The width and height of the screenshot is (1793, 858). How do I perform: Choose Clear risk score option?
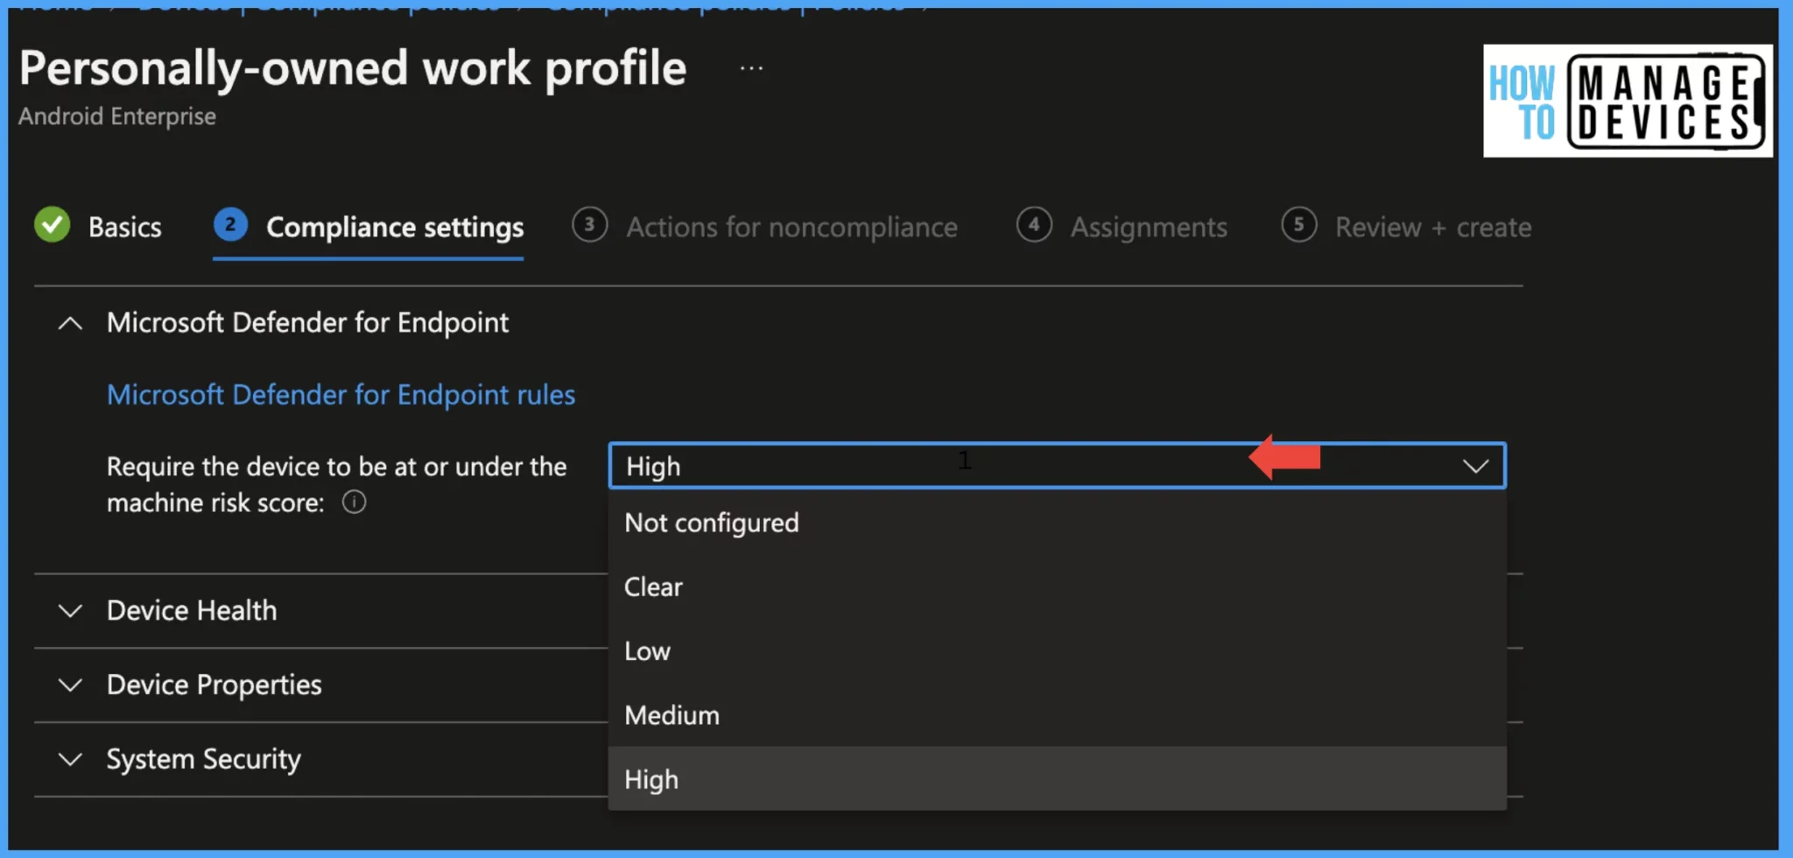tap(1057, 587)
